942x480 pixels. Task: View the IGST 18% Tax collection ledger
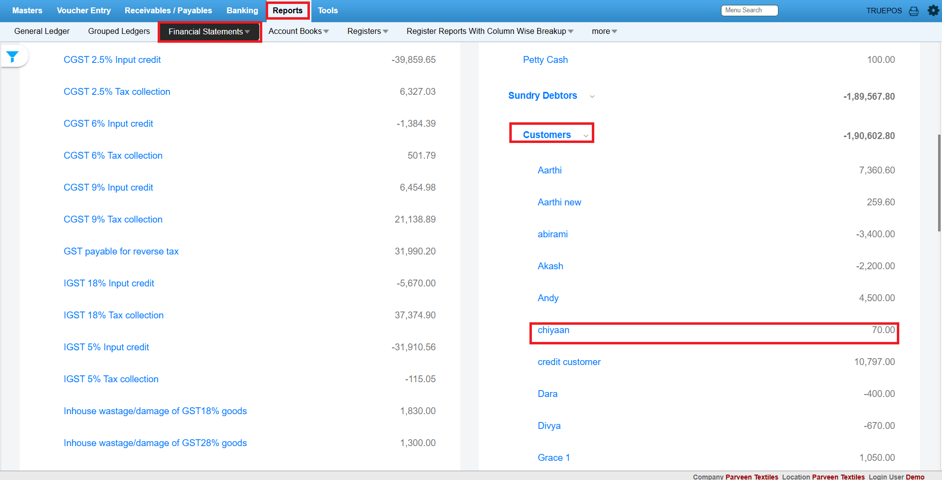(x=114, y=315)
